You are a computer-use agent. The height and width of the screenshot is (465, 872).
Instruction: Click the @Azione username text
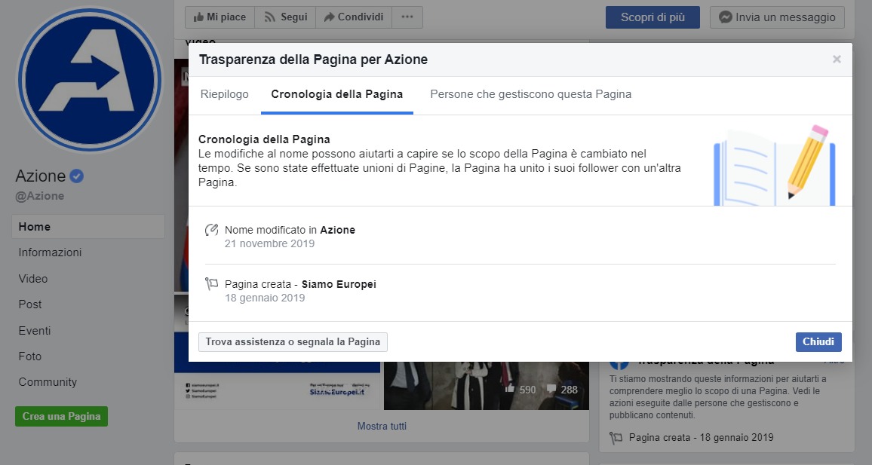[x=39, y=195]
